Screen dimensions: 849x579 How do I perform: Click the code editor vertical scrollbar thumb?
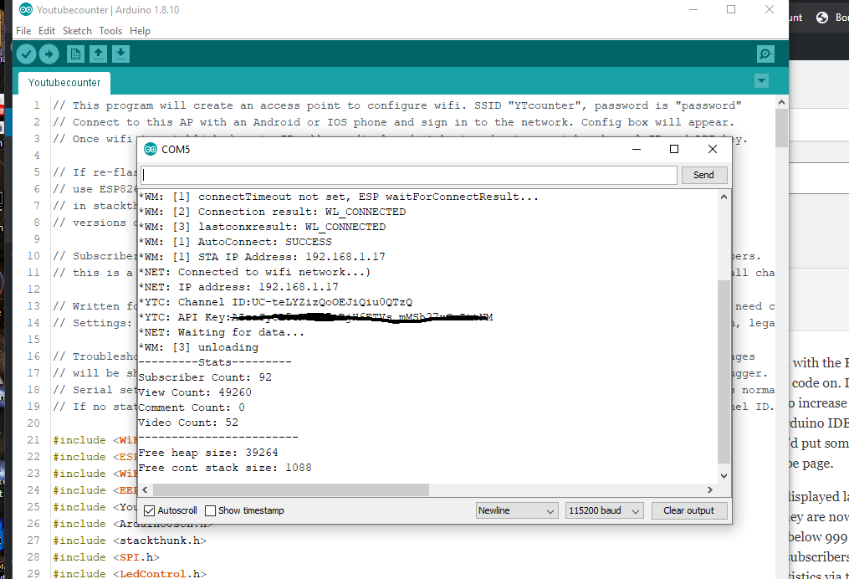(781, 128)
